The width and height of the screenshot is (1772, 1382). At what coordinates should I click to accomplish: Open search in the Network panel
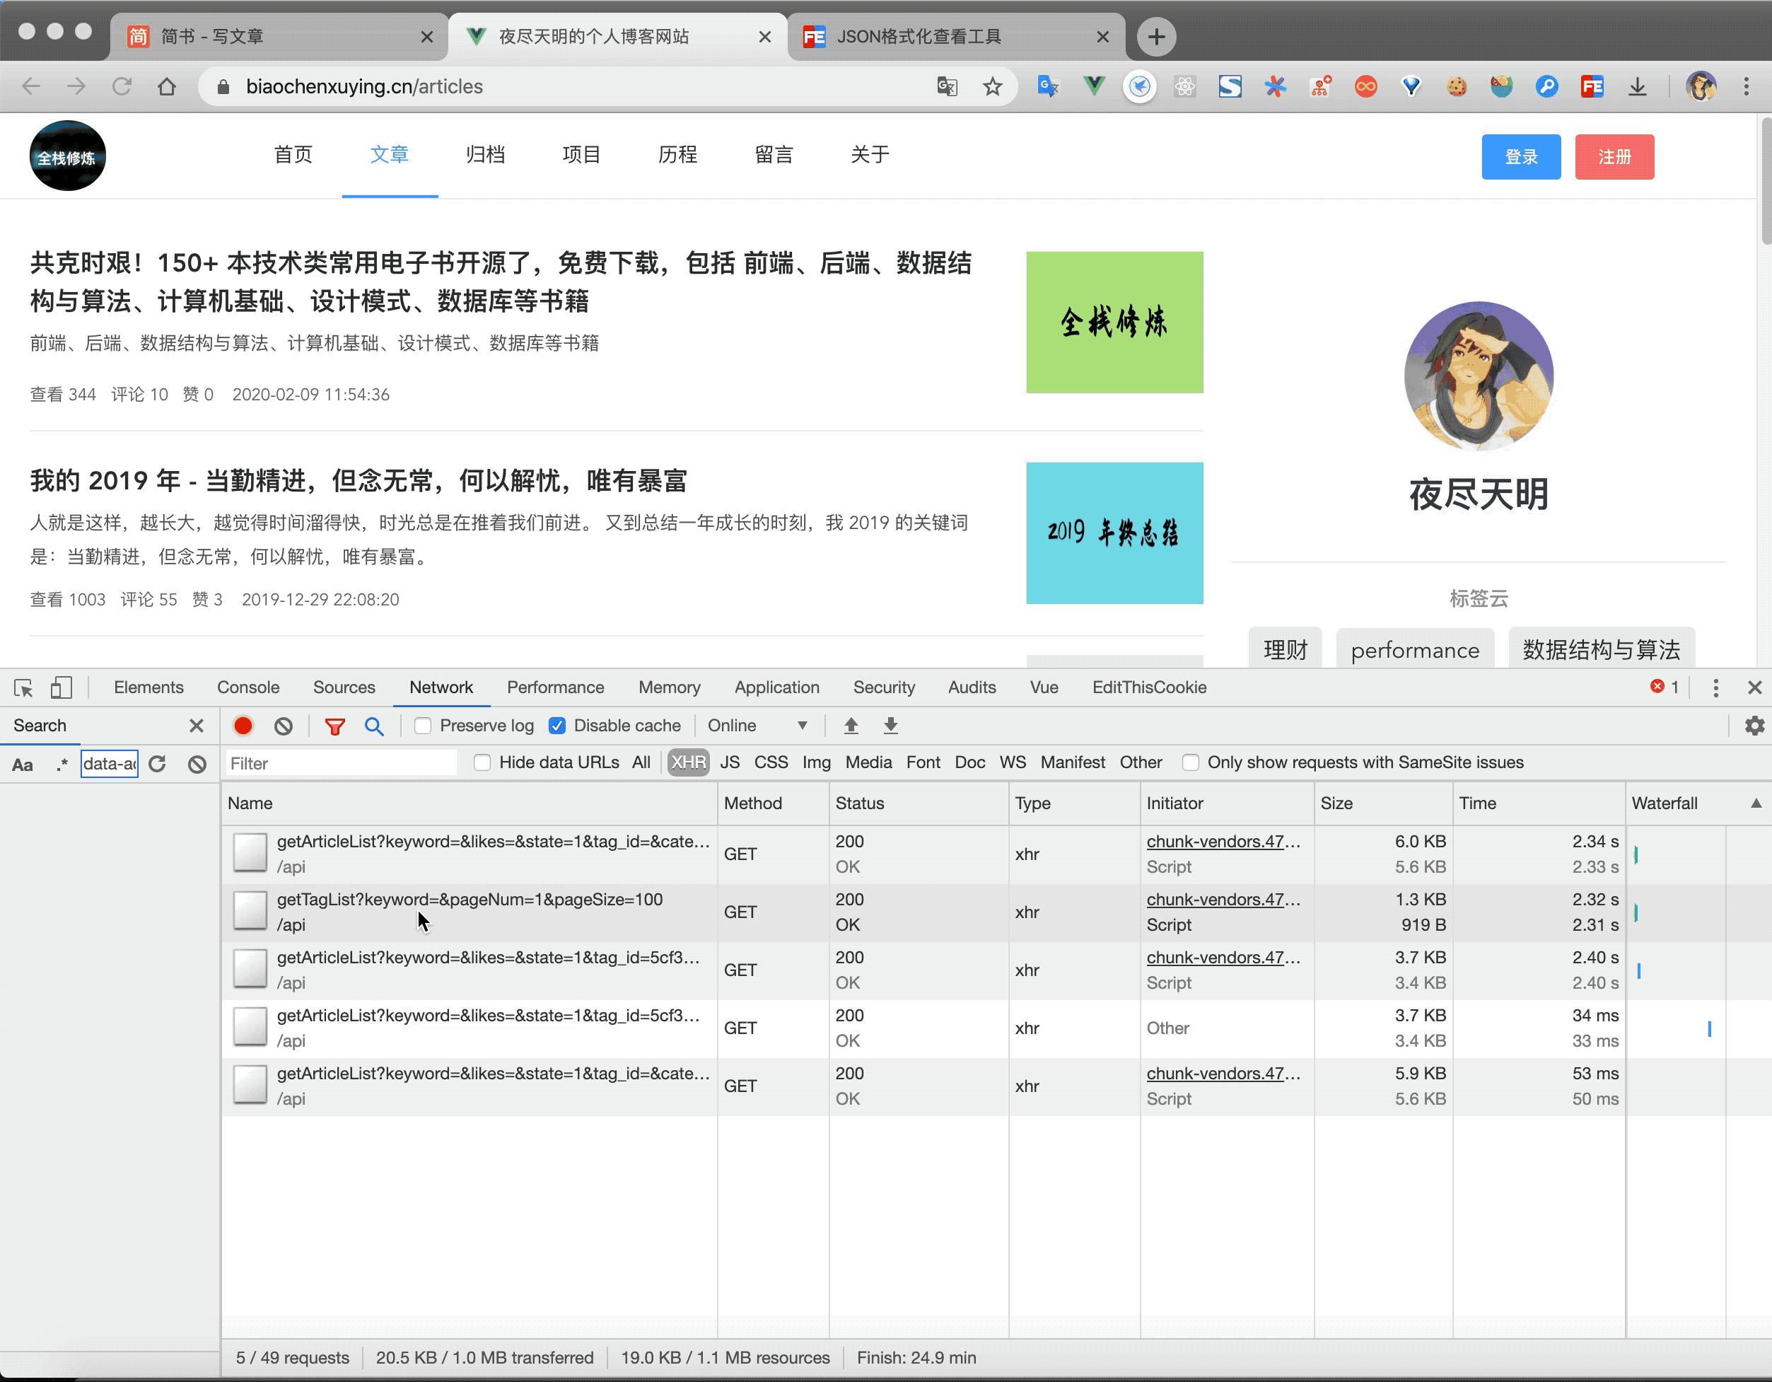point(374,726)
